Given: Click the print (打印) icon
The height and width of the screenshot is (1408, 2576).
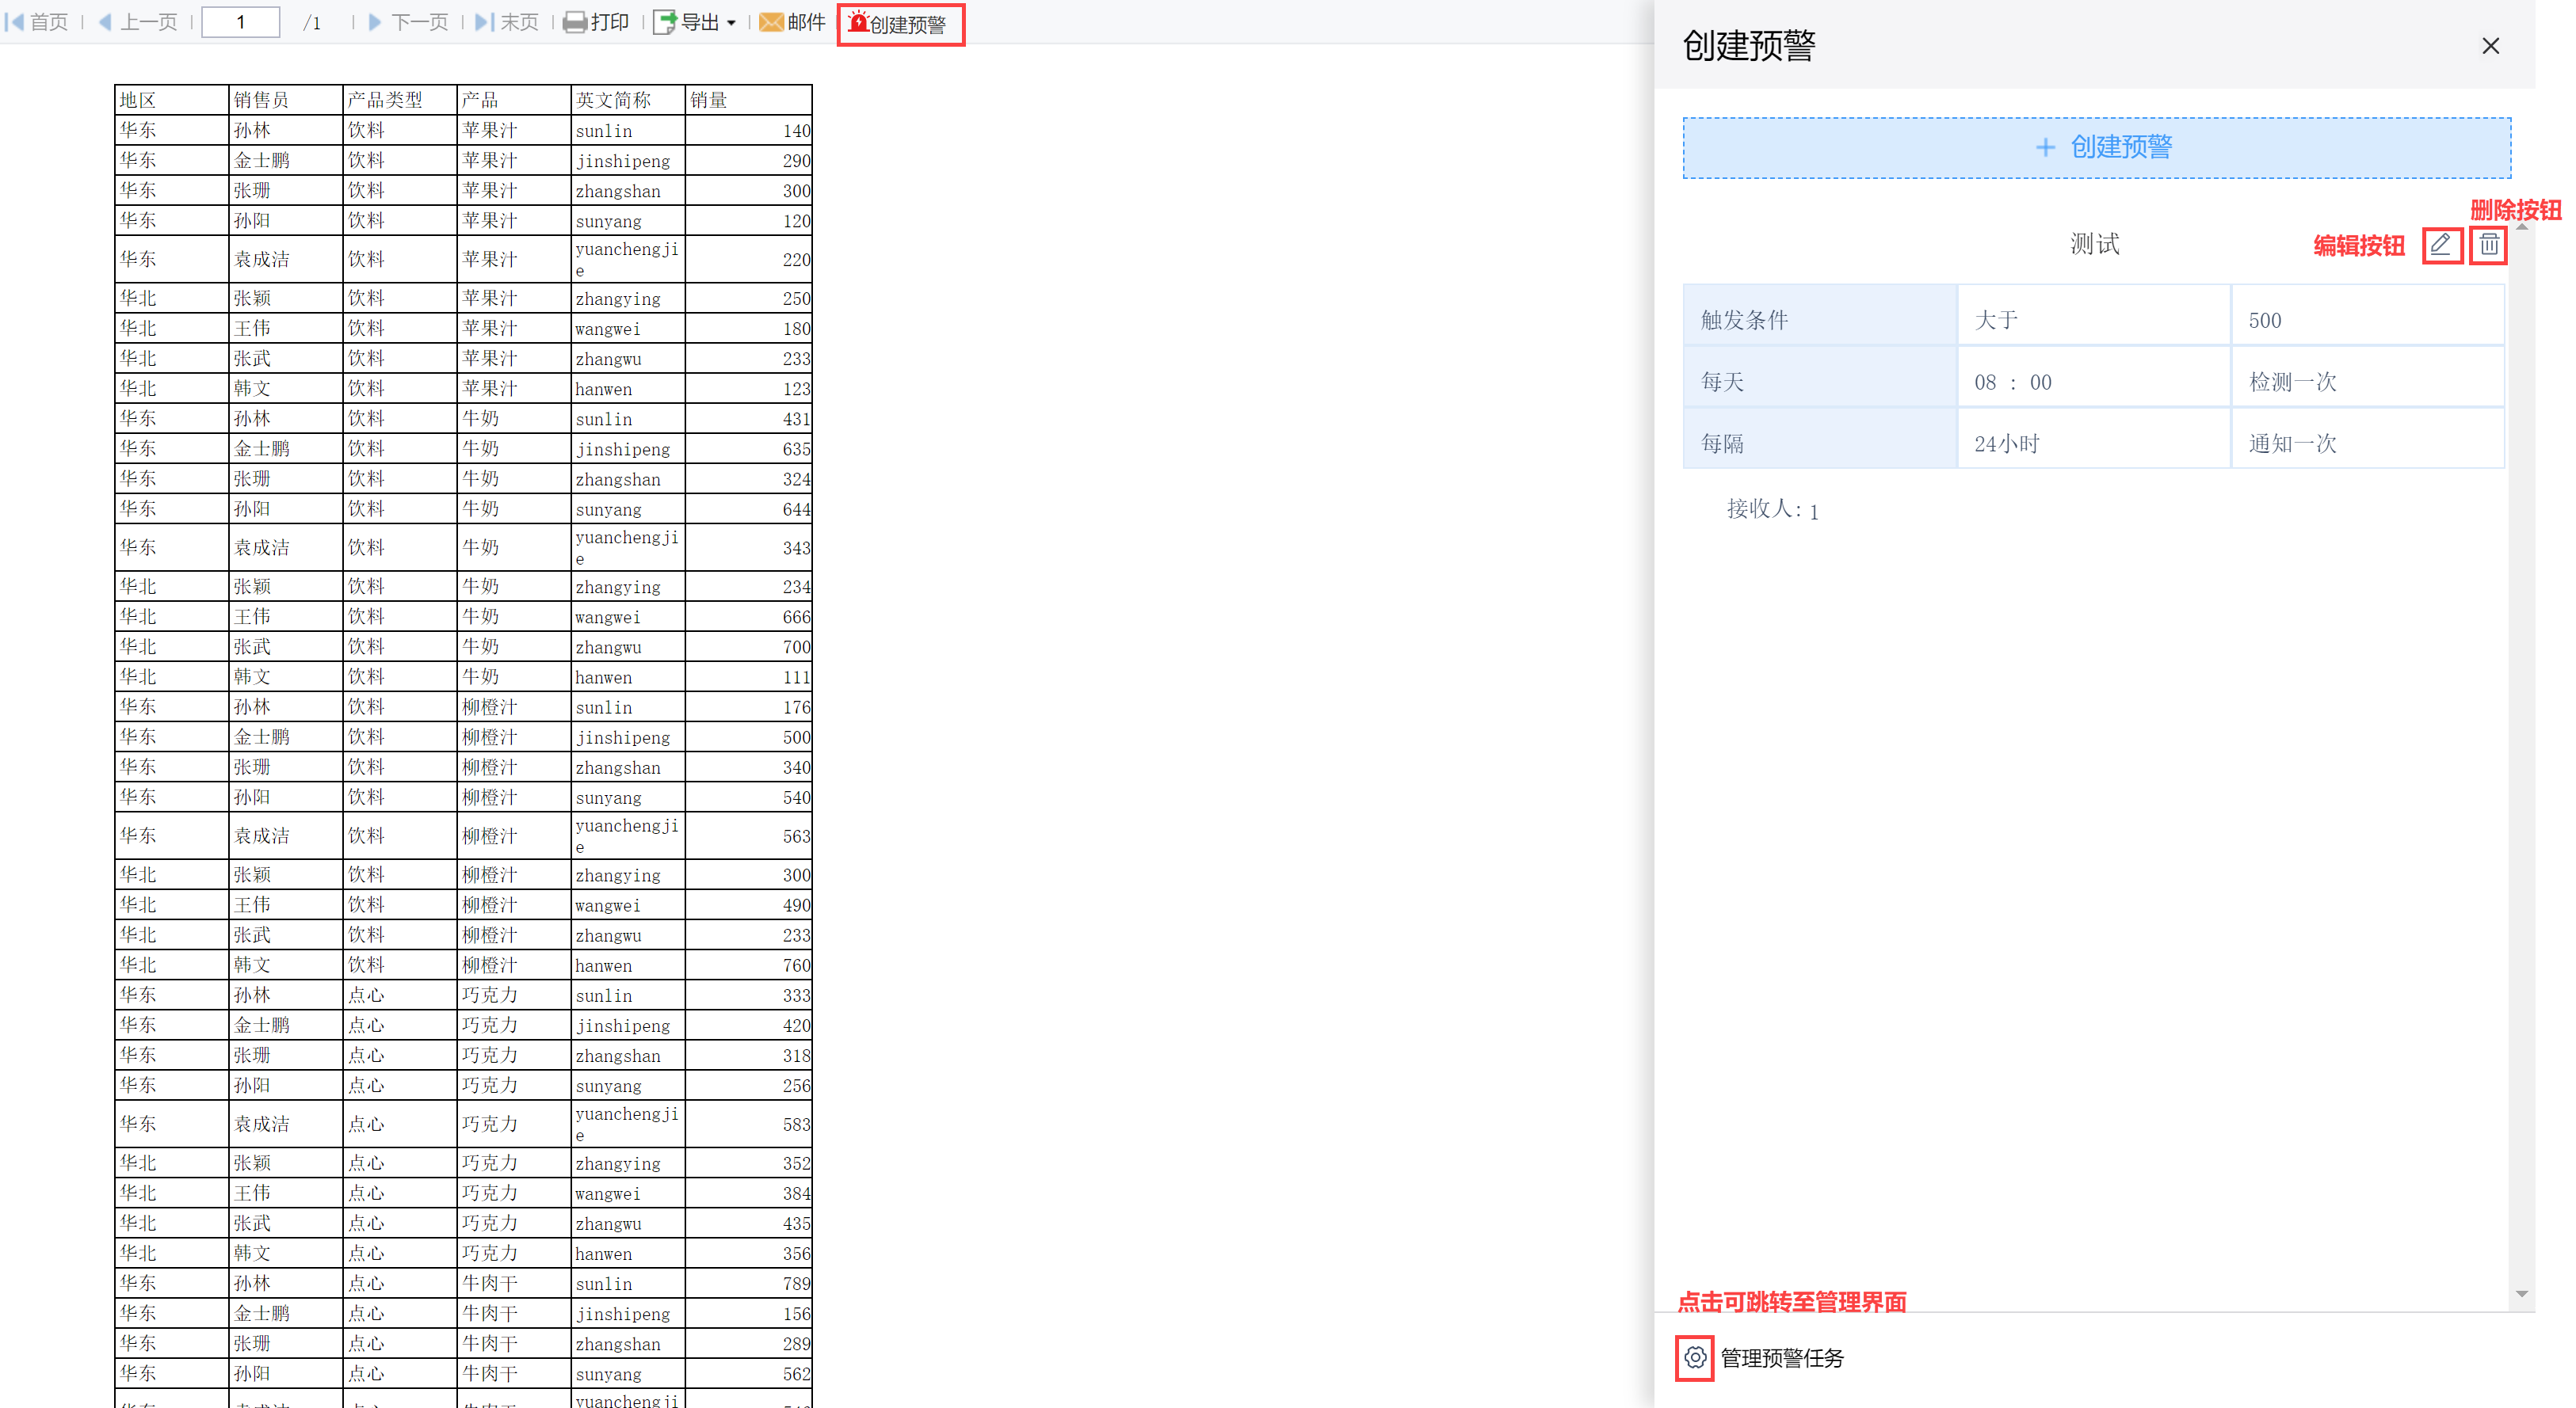Looking at the screenshot, I should click(575, 22).
